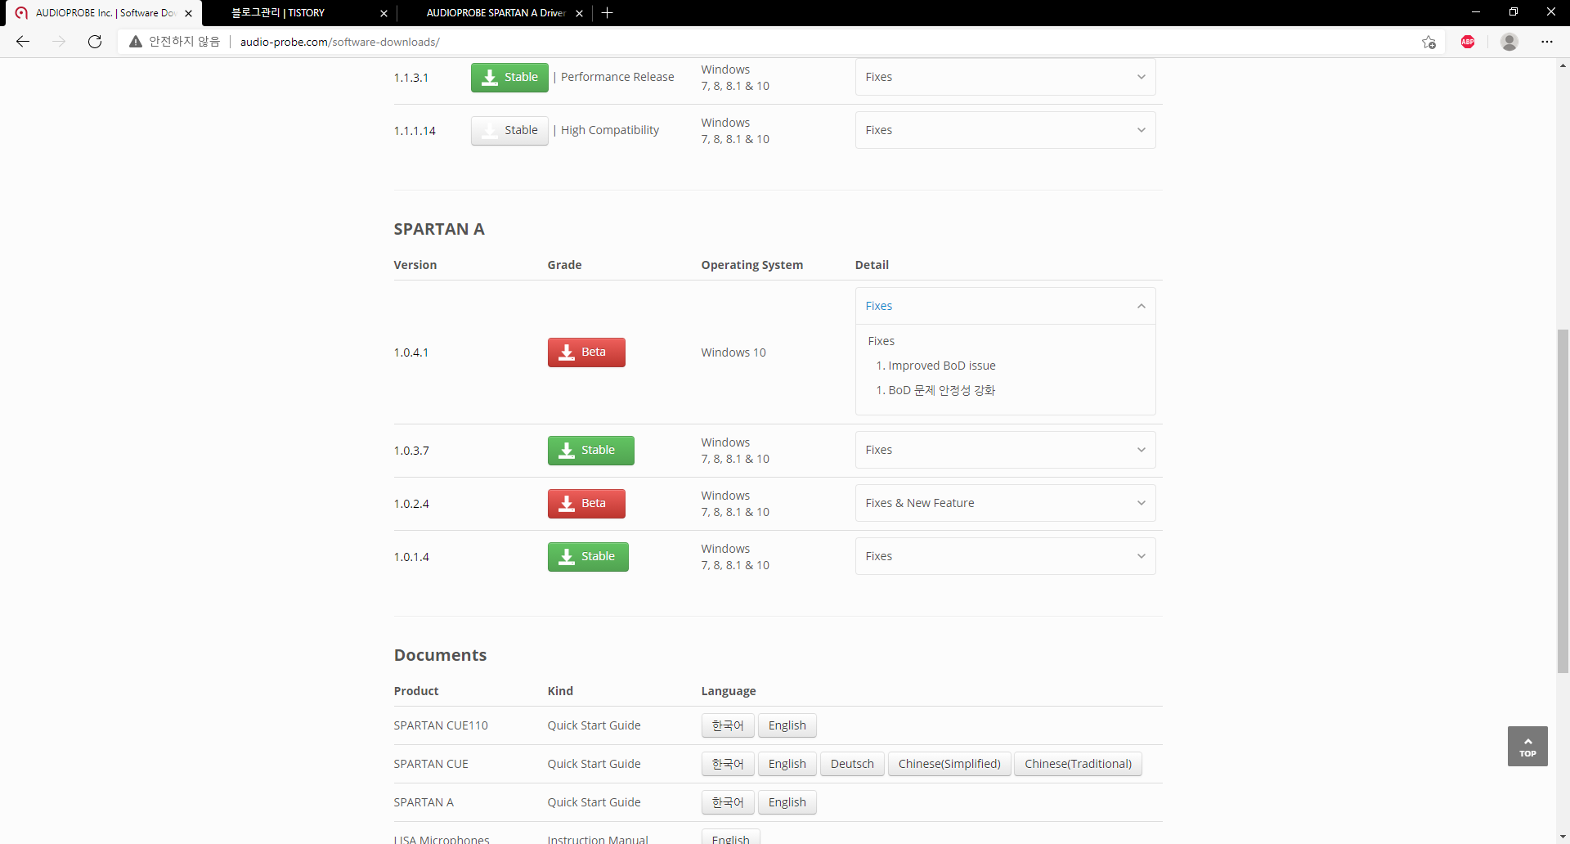
Task: Click 'Performance Release' label
Action: pyautogui.click(x=617, y=77)
